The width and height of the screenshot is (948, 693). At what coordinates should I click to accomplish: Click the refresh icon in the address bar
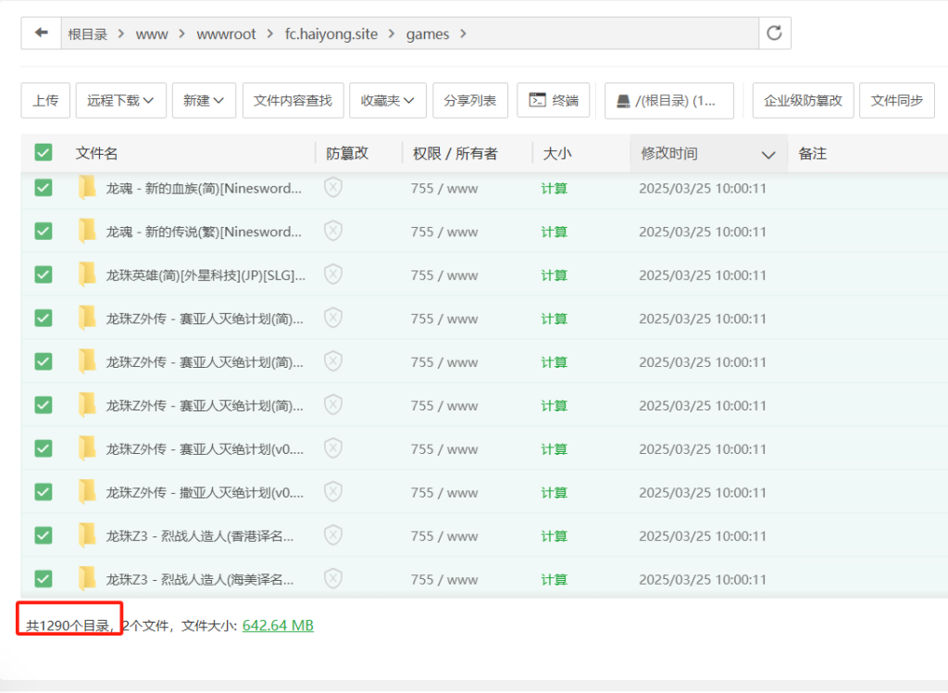tap(775, 32)
